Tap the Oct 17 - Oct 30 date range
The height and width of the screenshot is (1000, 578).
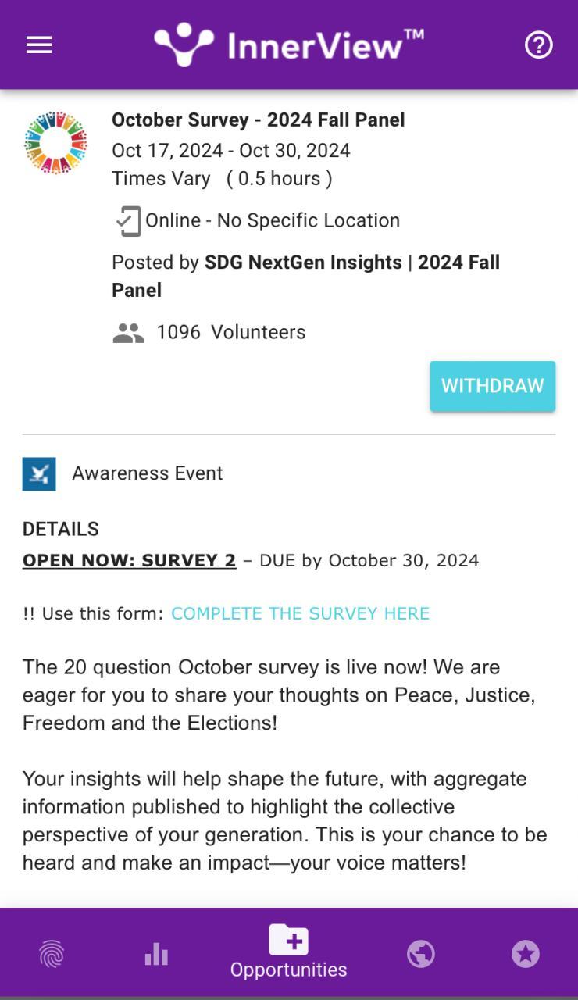coord(230,150)
